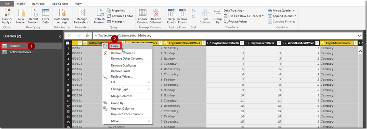Click the formula bar confirm checkmark
The height and width of the screenshot is (129, 367).
point(79,36)
